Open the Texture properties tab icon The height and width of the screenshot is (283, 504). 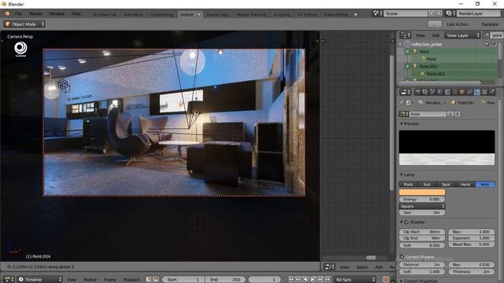[x=484, y=92]
